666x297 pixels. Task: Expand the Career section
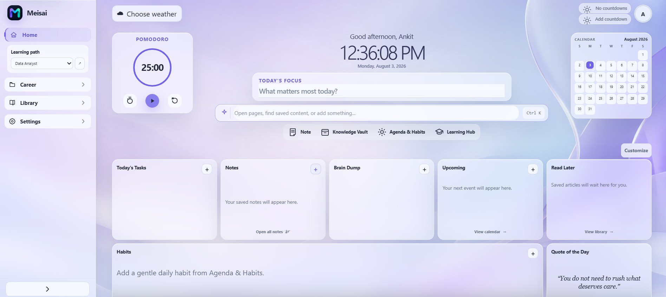point(48,85)
